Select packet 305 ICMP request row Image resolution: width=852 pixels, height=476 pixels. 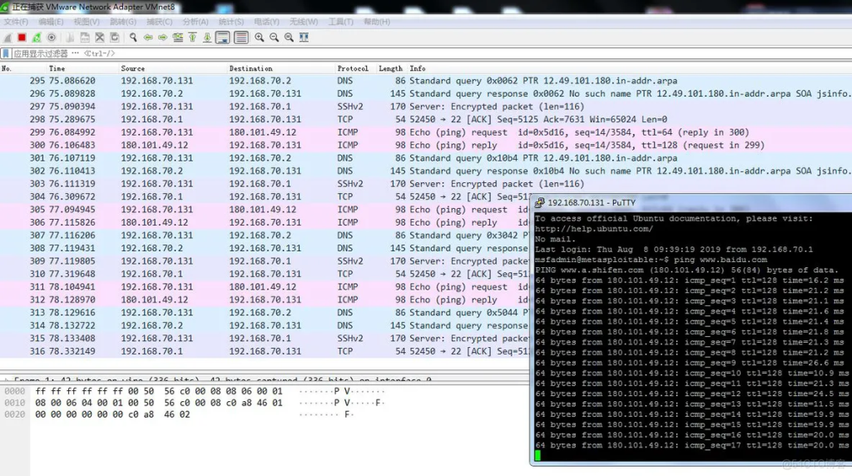click(x=265, y=210)
